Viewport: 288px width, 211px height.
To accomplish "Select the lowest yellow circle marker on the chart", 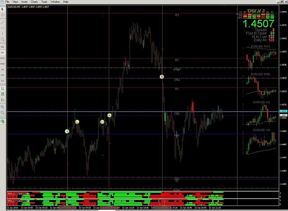I will coord(67,131).
